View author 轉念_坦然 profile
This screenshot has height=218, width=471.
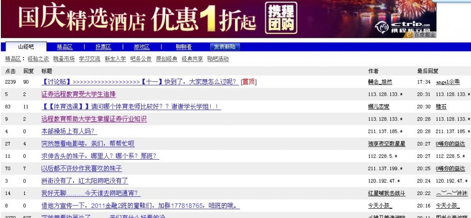coord(380,82)
